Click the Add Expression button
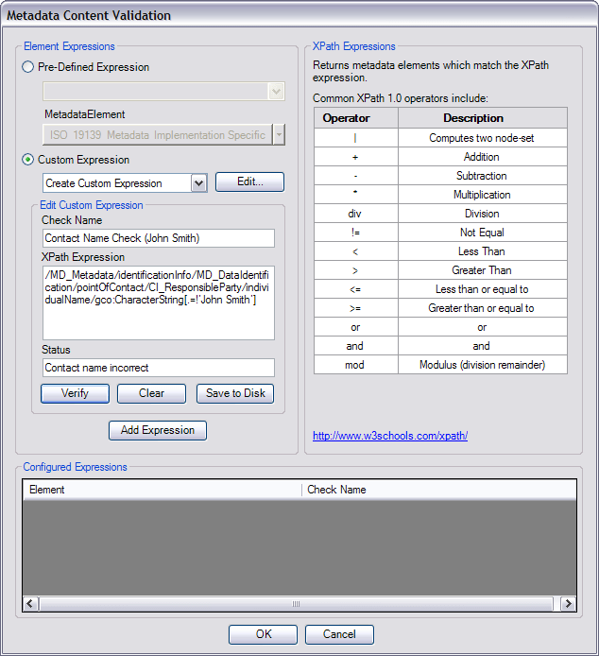The image size is (599, 656). click(x=158, y=430)
